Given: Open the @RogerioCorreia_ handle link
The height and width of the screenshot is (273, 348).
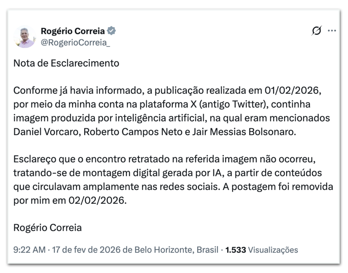Looking at the screenshot, I should point(75,42).
